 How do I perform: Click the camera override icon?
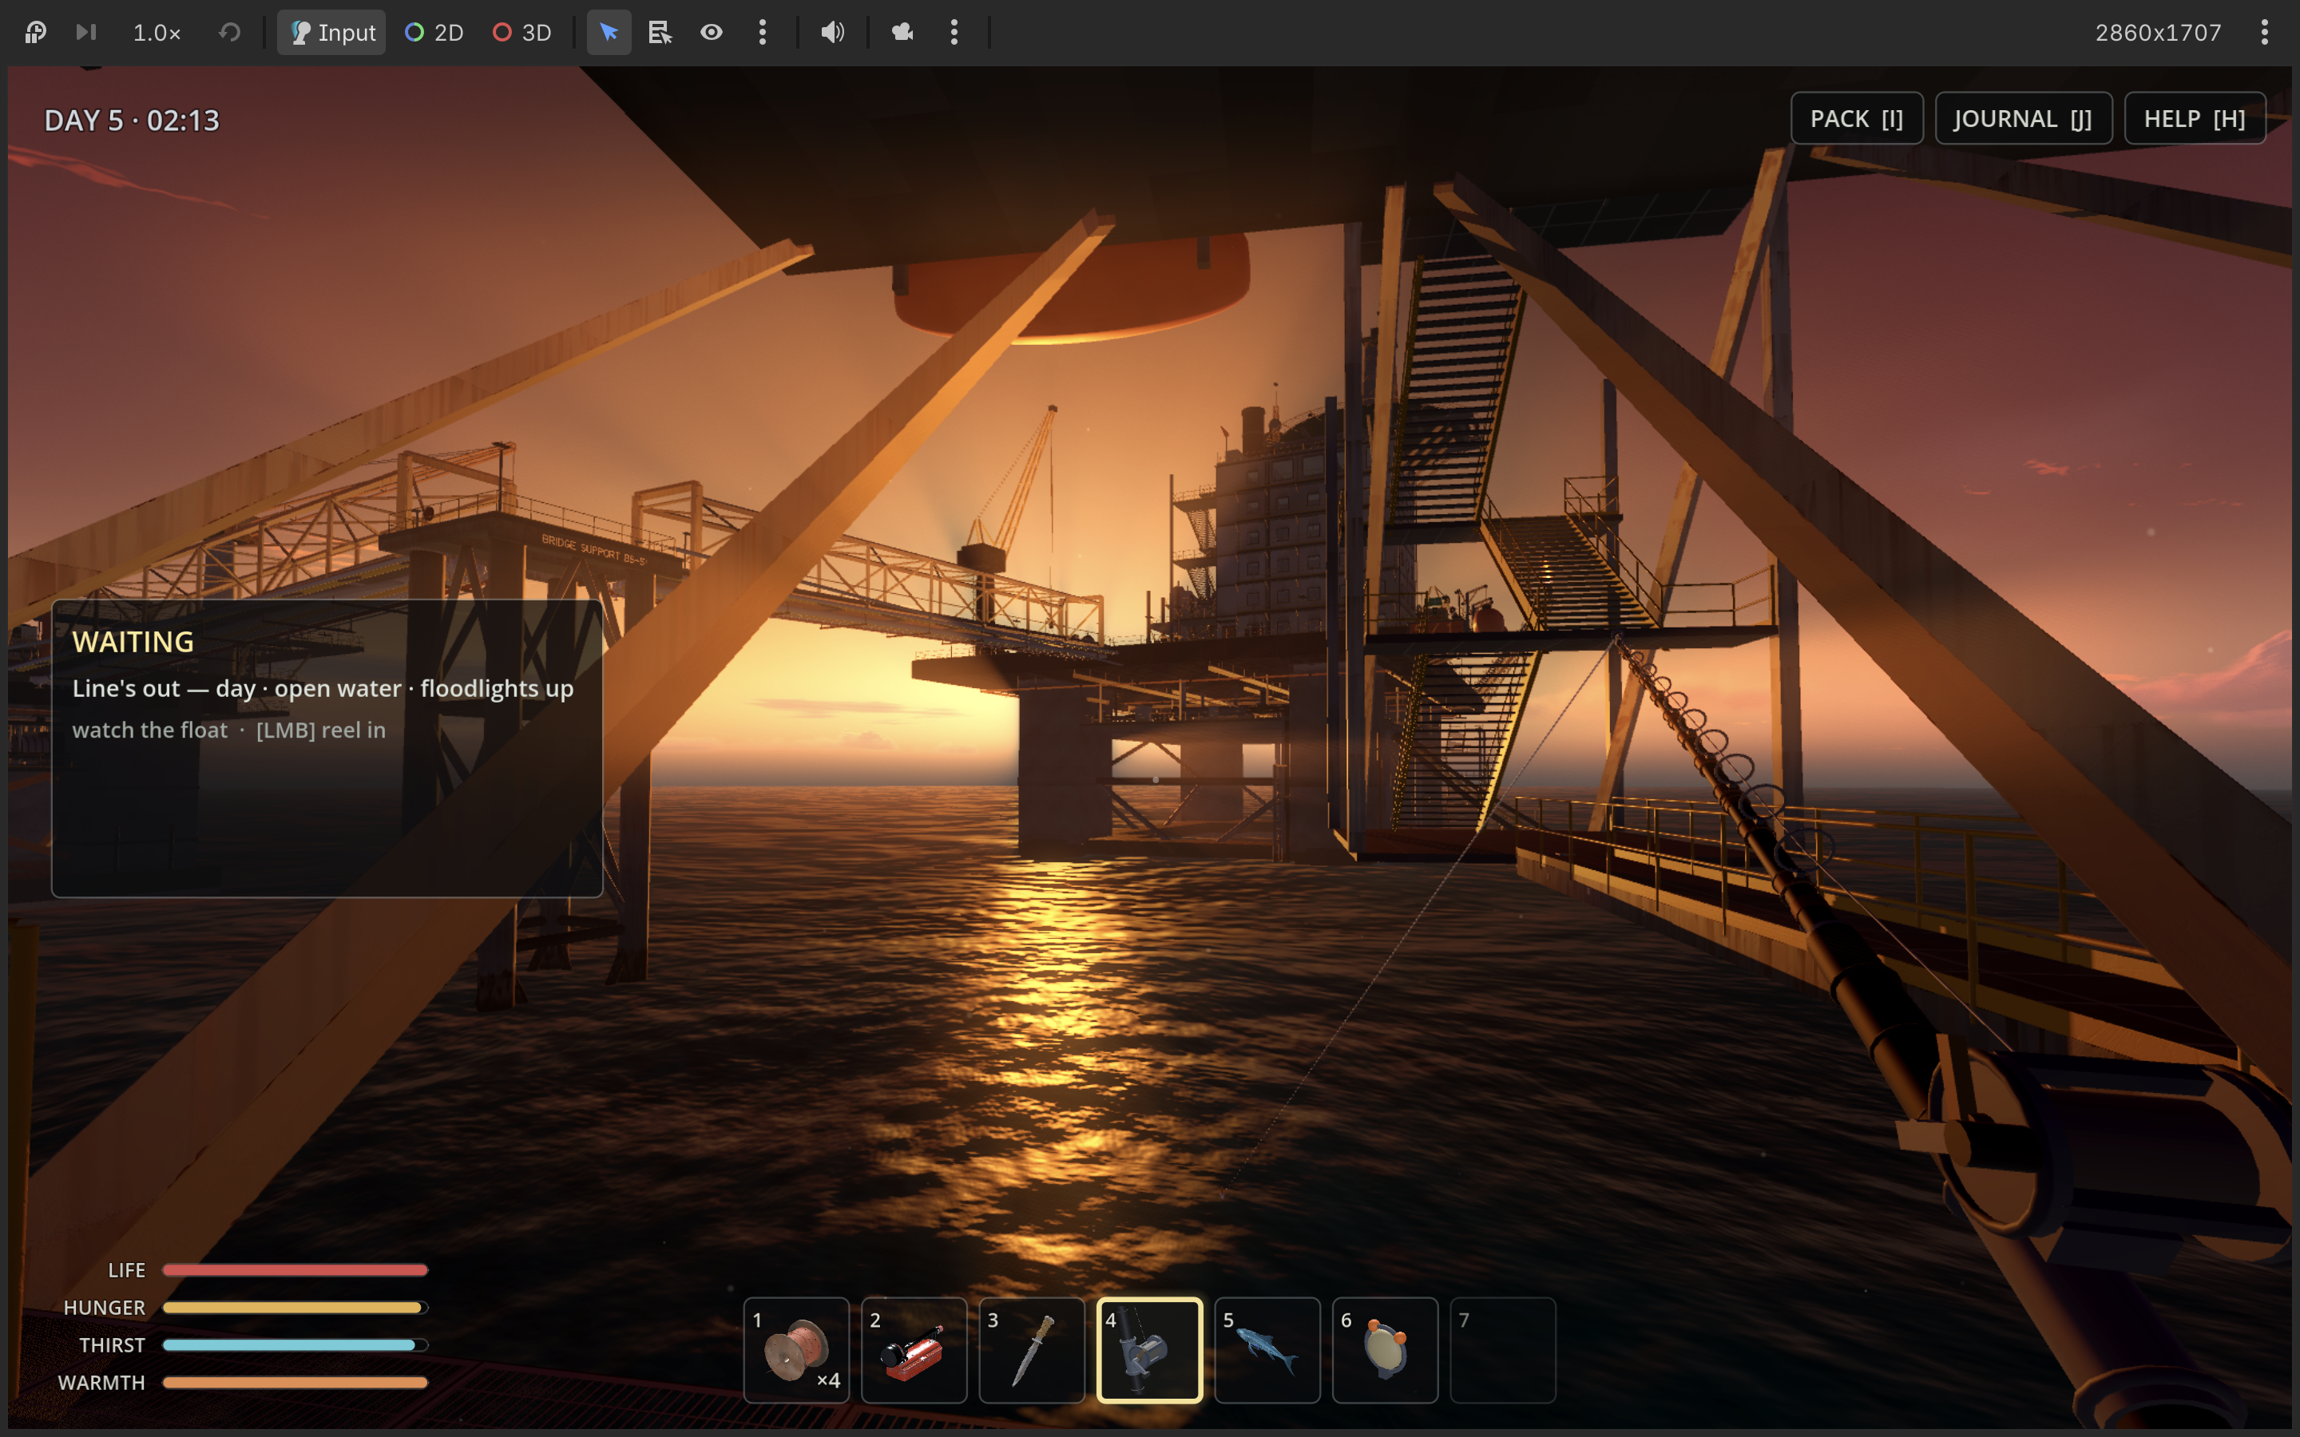pyautogui.click(x=903, y=32)
